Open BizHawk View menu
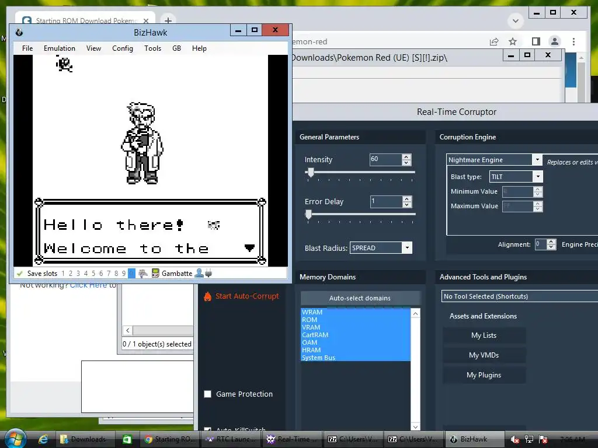 [x=93, y=48]
